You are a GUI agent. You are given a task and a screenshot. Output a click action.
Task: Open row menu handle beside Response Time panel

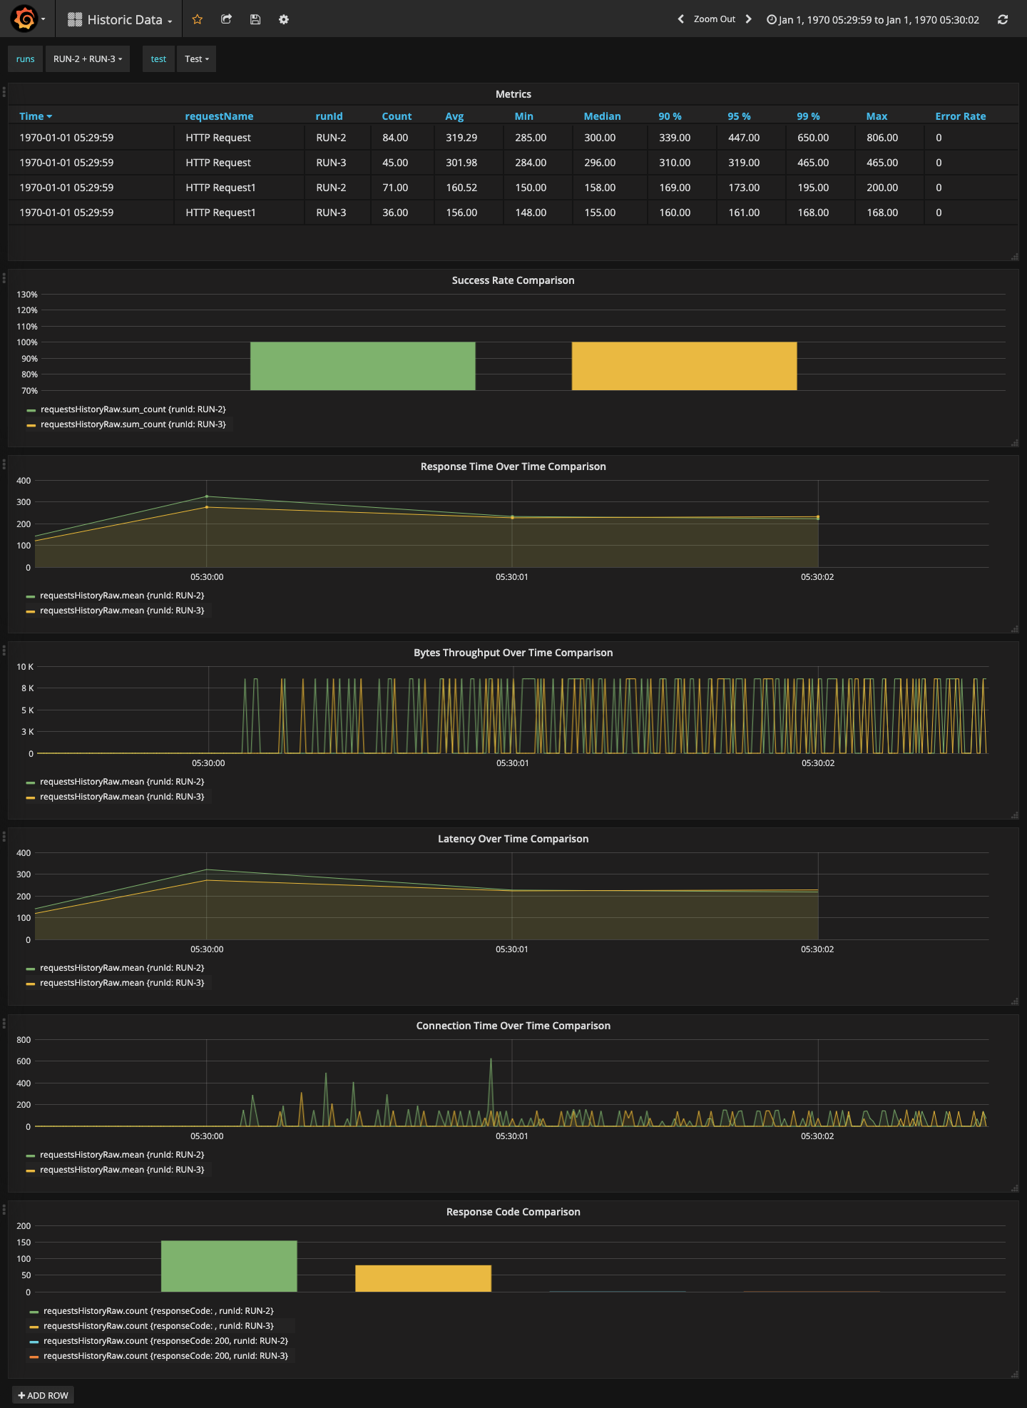4,464
